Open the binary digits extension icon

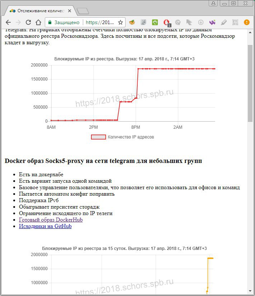(143, 22)
